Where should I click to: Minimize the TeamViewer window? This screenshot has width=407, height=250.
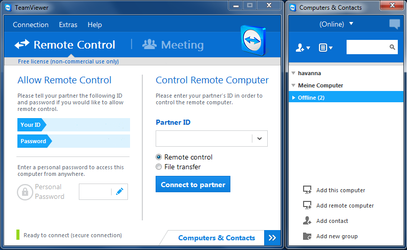coord(236,6)
